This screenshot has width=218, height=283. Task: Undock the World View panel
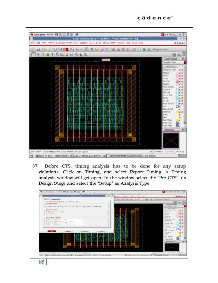click(183, 130)
